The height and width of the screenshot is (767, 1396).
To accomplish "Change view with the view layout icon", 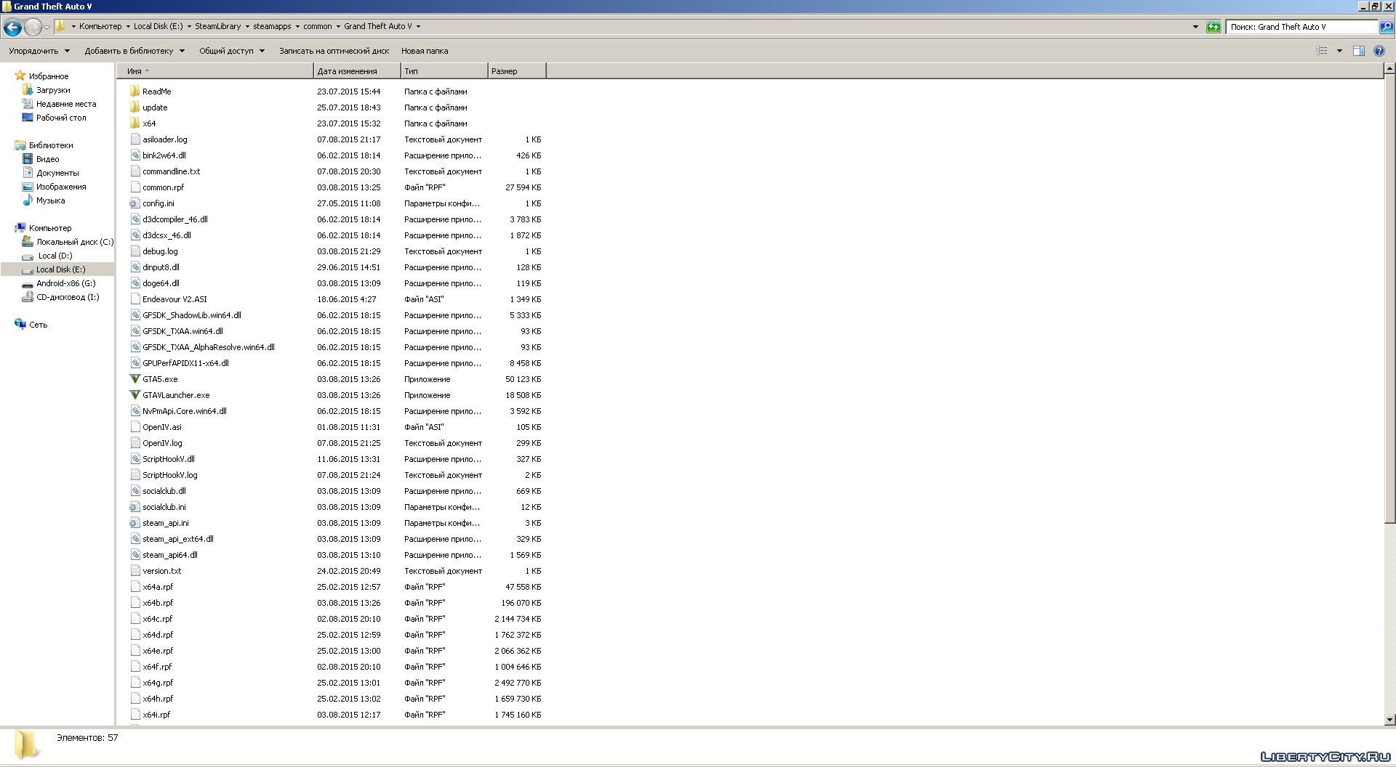I will tap(1322, 51).
